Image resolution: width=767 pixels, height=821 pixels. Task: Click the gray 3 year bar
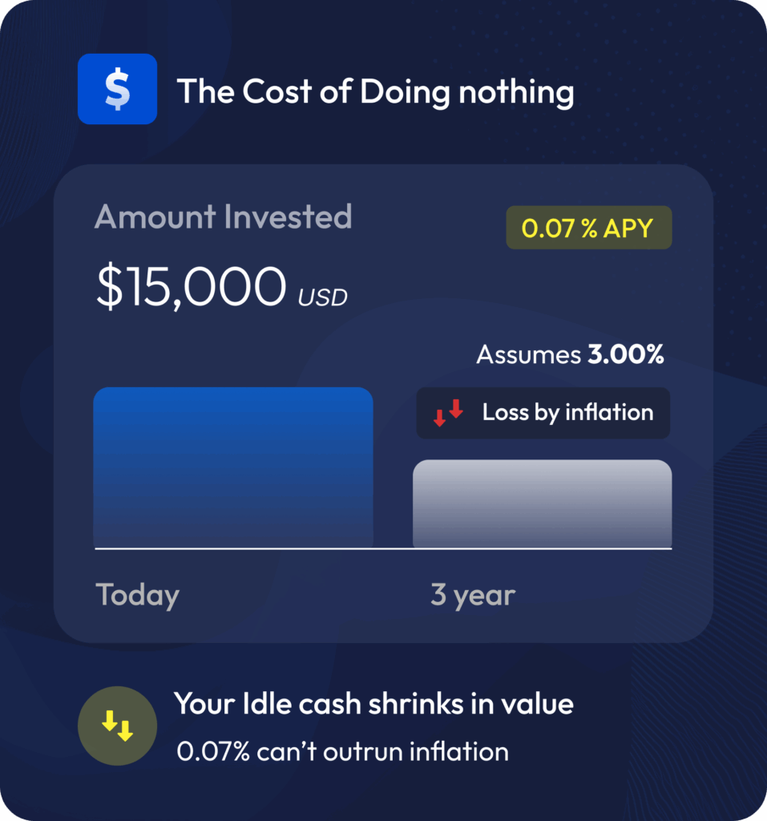coord(542,504)
